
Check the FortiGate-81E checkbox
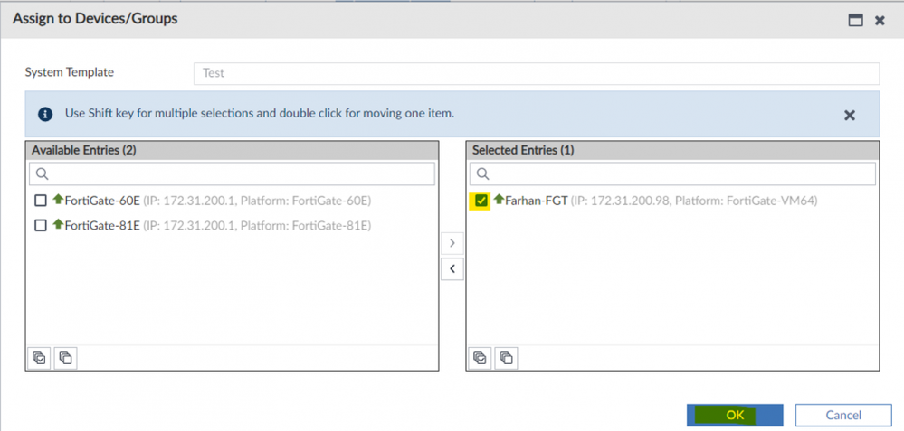[40, 225]
